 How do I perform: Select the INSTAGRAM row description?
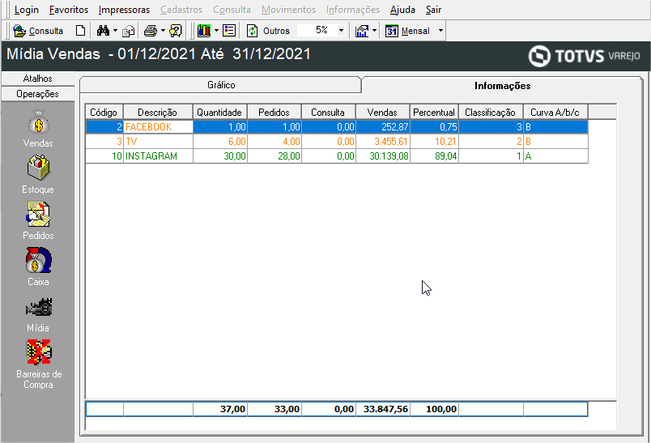158,156
